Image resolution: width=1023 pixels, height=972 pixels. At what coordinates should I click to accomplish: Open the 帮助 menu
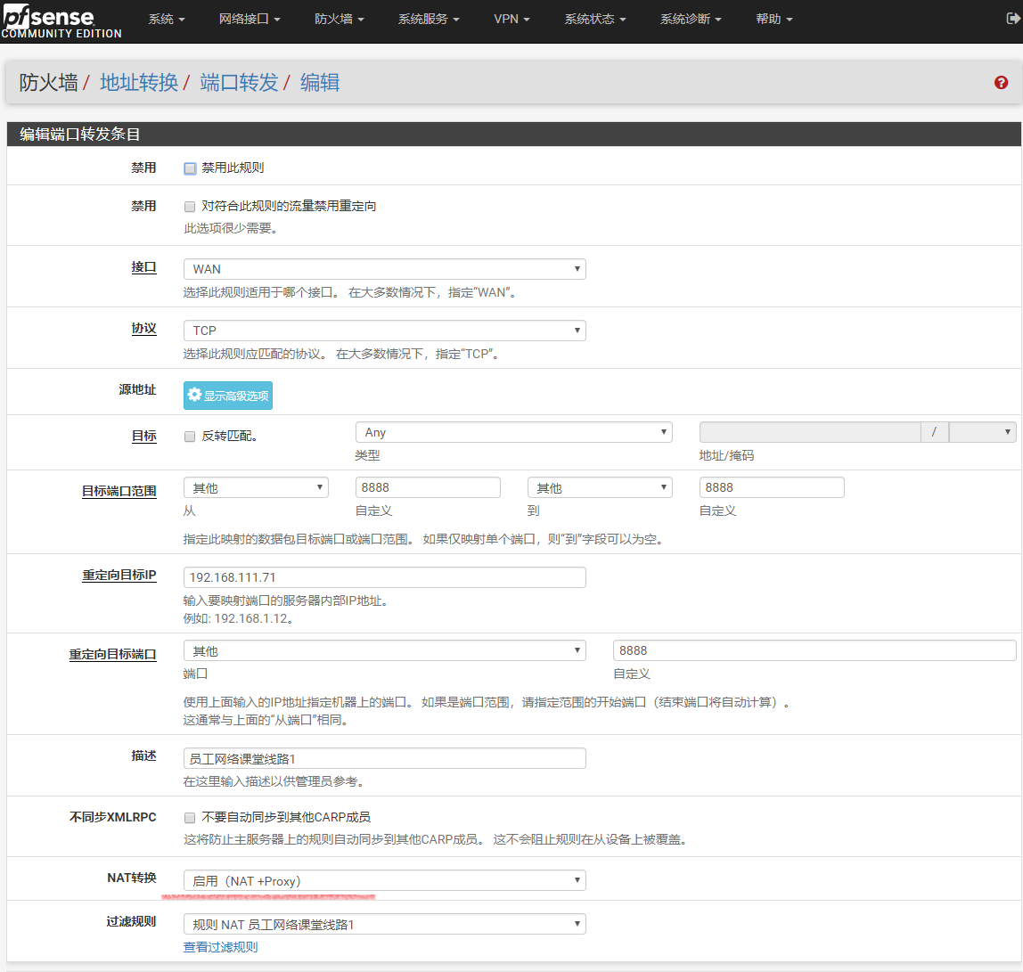coord(773,19)
